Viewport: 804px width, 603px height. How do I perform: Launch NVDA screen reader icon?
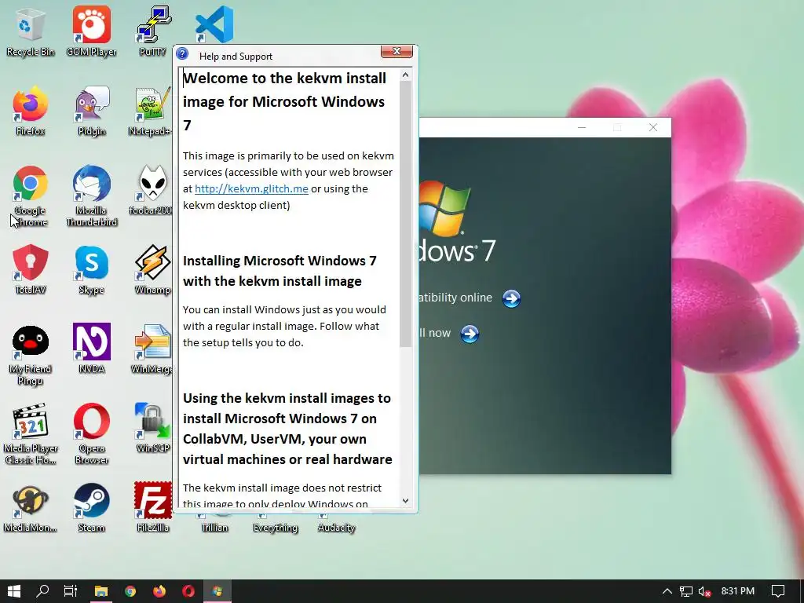coord(91,349)
